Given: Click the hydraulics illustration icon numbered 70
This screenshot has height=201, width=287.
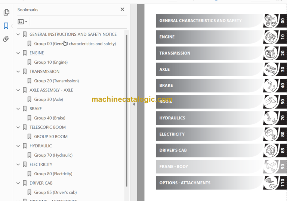Looking at the screenshot, I should click(271, 118).
